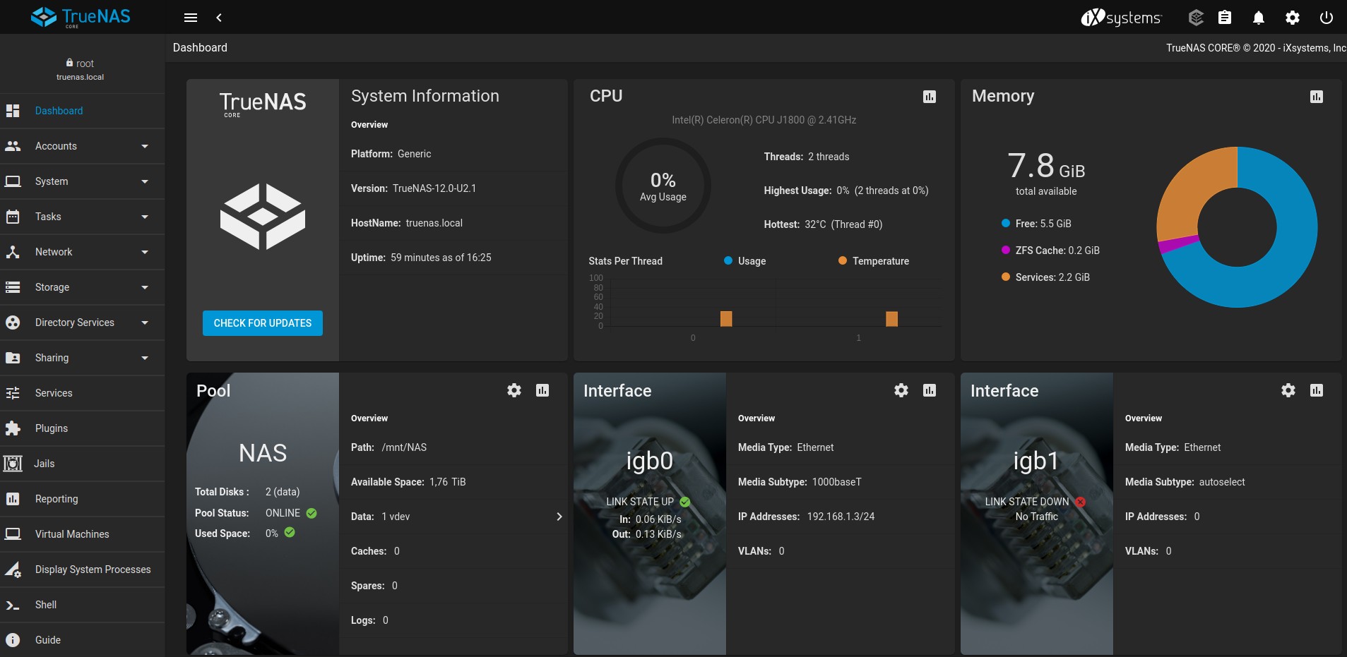Toggle the hamburger side menu

tap(191, 18)
